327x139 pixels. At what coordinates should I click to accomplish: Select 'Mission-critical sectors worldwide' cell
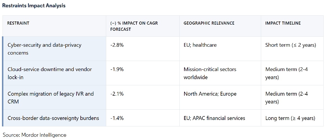click(210, 73)
